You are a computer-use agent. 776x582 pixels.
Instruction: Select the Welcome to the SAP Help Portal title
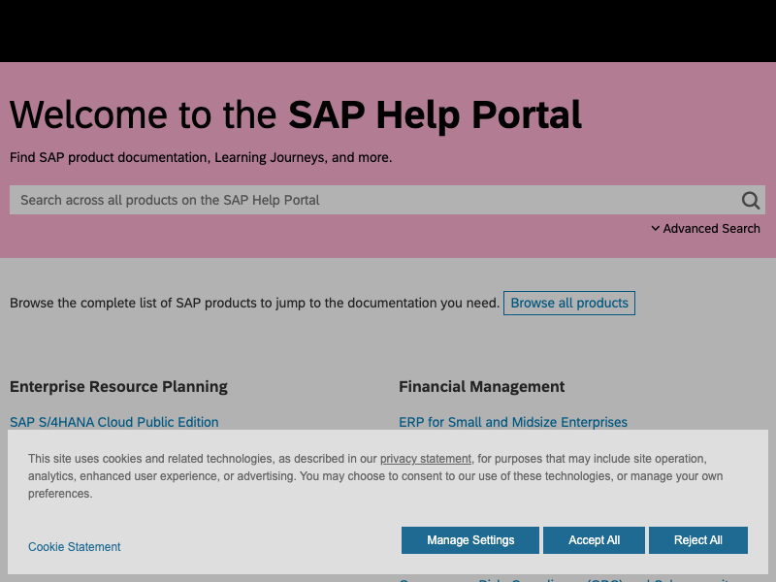[x=296, y=114]
